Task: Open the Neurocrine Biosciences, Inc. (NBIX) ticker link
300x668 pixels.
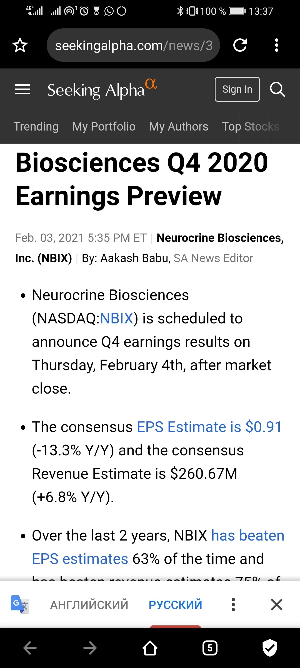Action: tap(149, 248)
